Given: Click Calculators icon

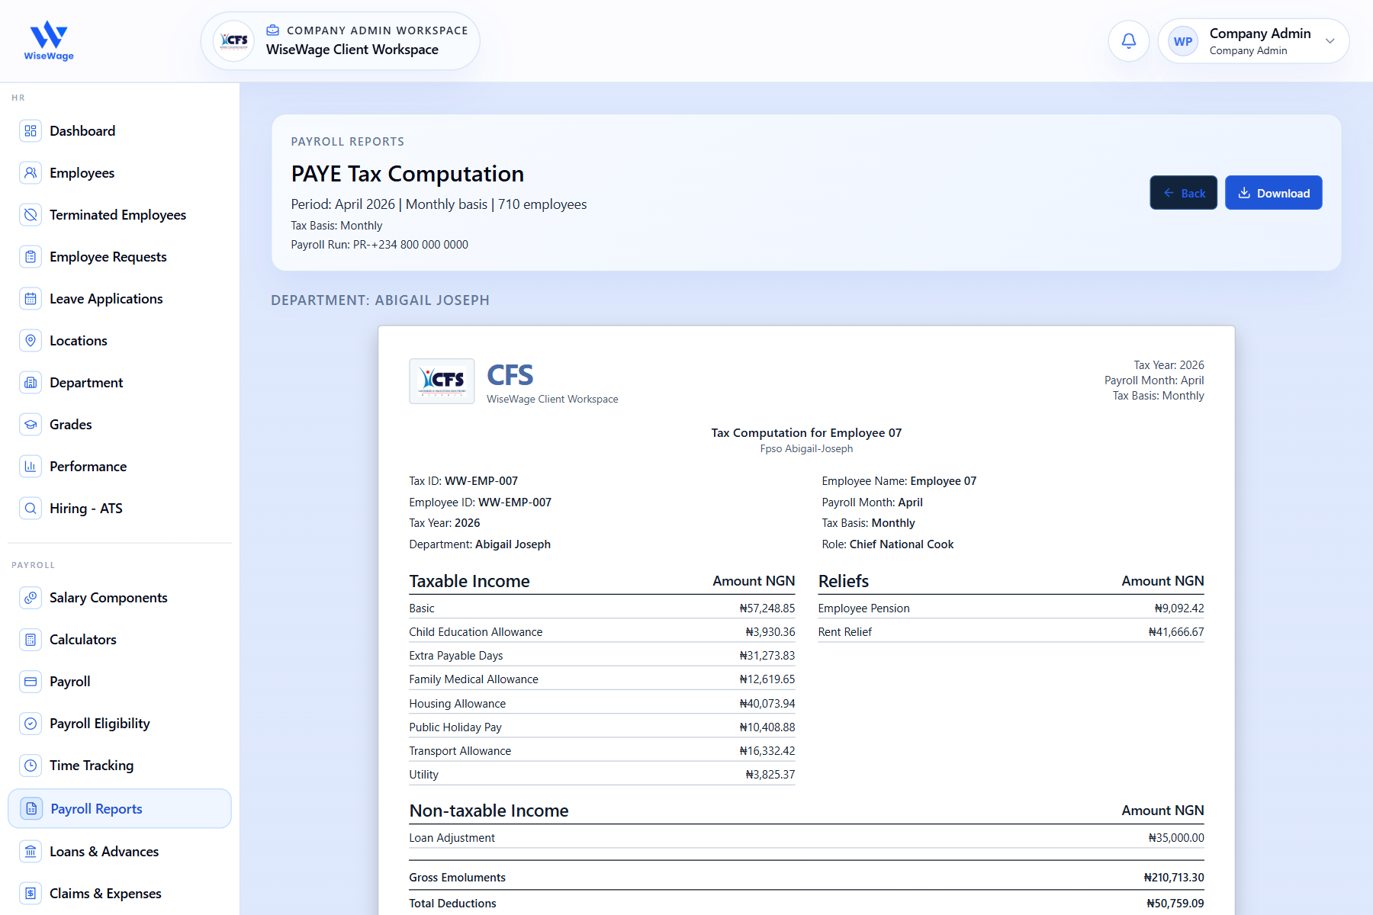Looking at the screenshot, I should pos(31,640).
